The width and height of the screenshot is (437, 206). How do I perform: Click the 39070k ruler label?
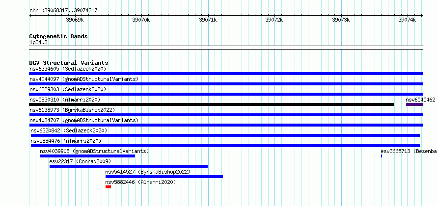pyautogui.click(x=141, y=20)
